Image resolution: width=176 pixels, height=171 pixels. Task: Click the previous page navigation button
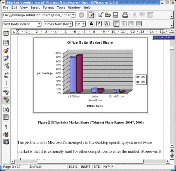172,149
